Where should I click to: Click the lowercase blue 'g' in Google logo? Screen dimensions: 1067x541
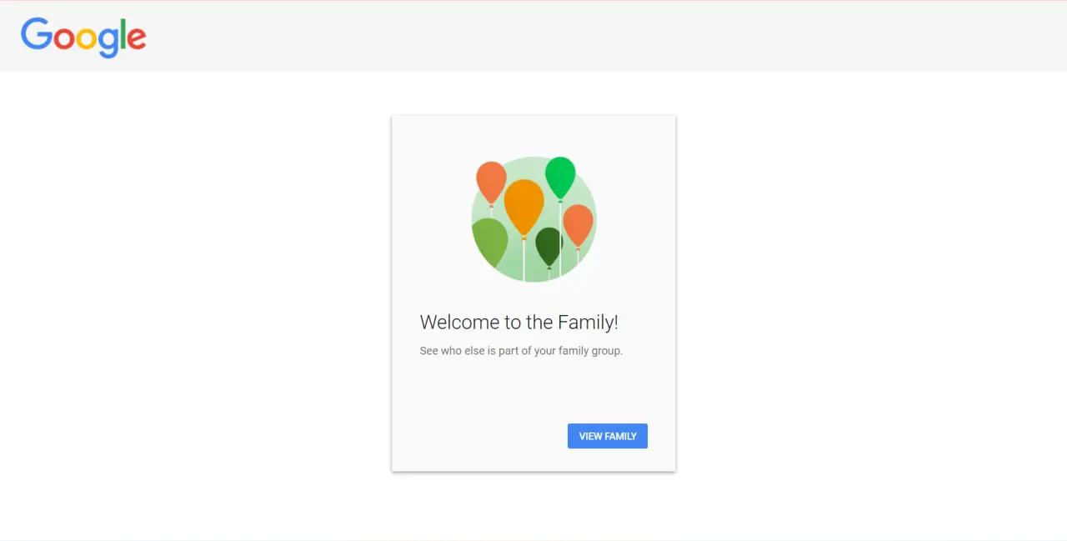click(x=108, y=43)
